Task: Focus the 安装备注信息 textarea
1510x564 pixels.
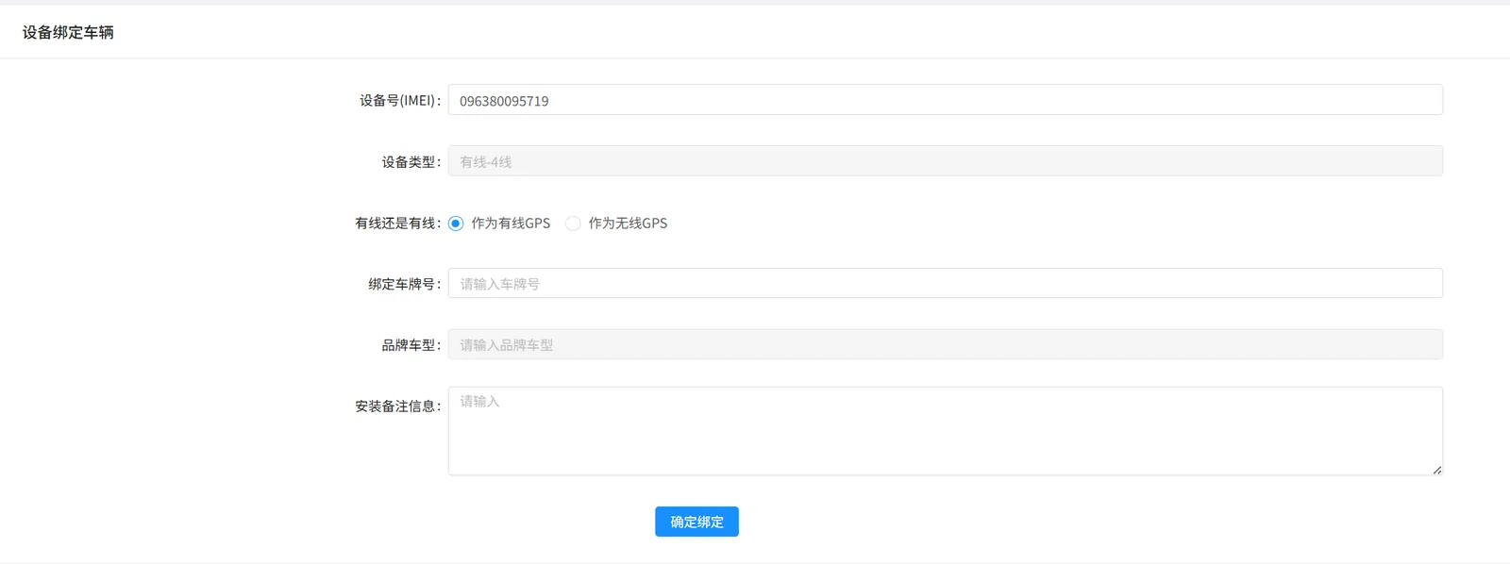Action: pyautogui.click(x=945, y=431)
